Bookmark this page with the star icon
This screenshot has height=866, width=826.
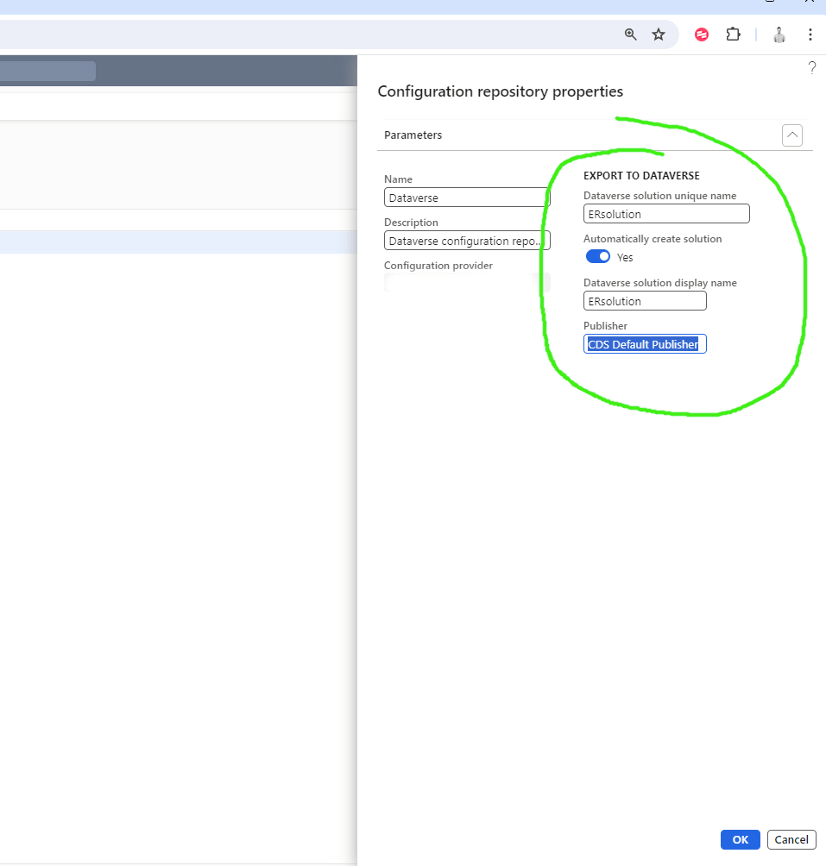click(659, 35)
